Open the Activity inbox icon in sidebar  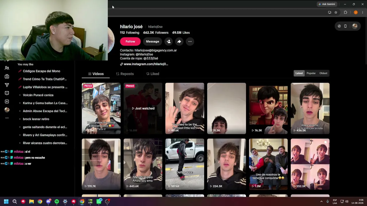pos(7,93)
